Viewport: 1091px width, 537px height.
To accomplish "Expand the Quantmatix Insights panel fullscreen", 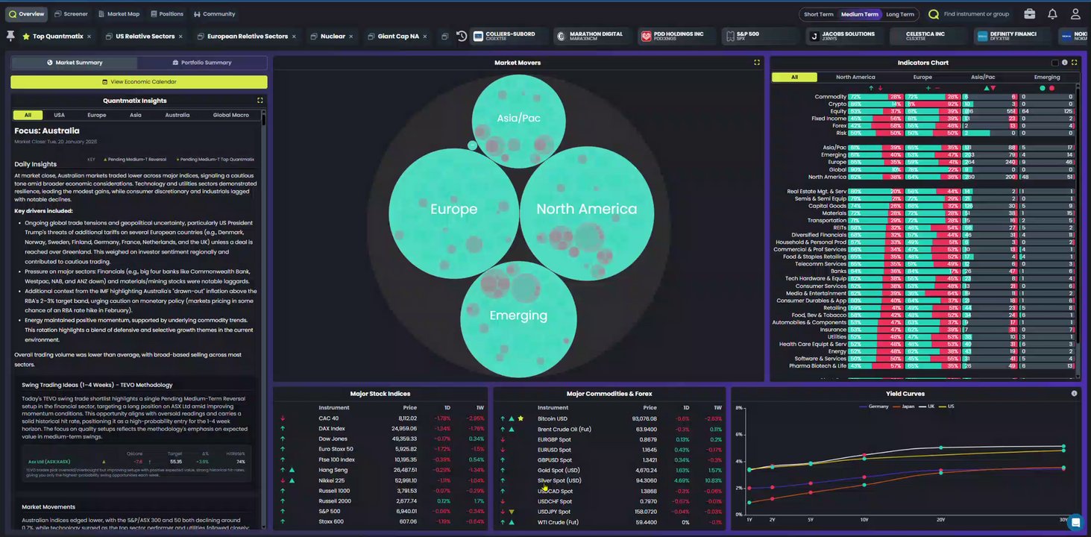I will coord(260,100).
